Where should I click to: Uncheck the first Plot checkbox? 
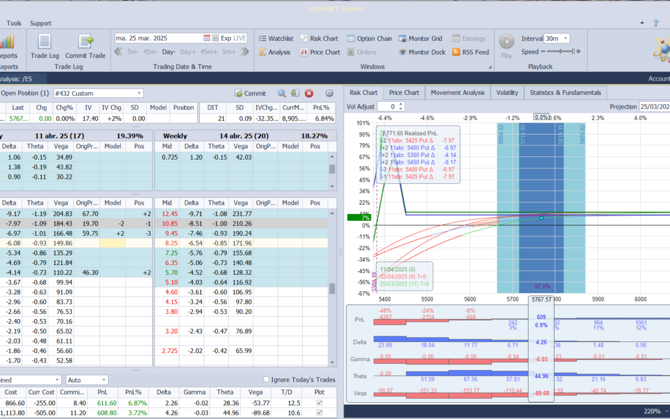pyautogui.click(x=319, y=402)
